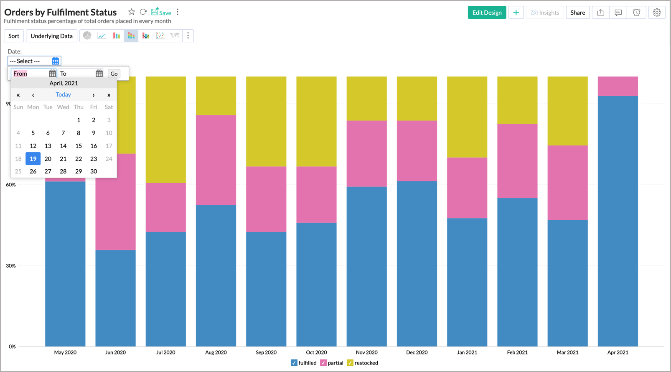
Task: Switch to line chart type
Action: pyautogui.click(x=102, y=36)
